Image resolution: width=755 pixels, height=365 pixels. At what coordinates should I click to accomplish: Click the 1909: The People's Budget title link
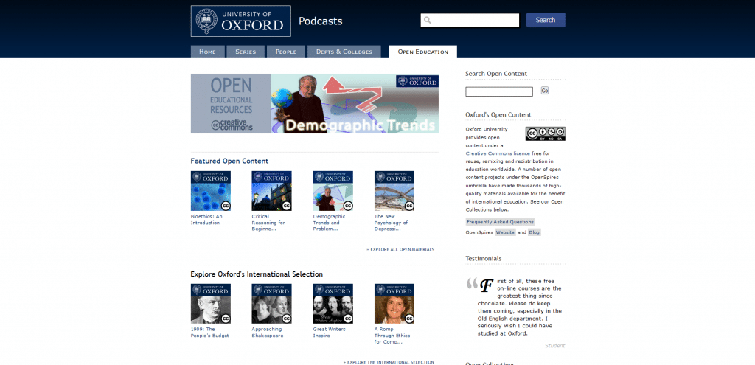tap(209, 333)
